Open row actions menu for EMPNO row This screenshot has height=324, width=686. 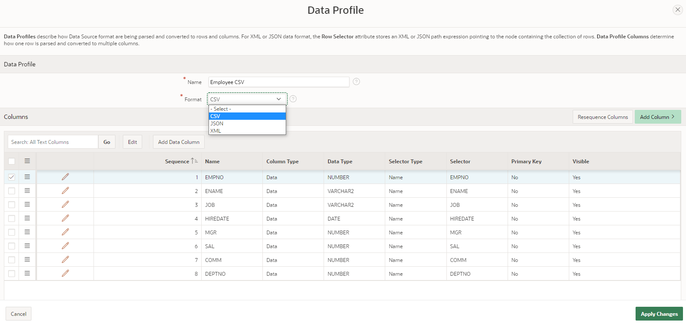click(27, 177)
